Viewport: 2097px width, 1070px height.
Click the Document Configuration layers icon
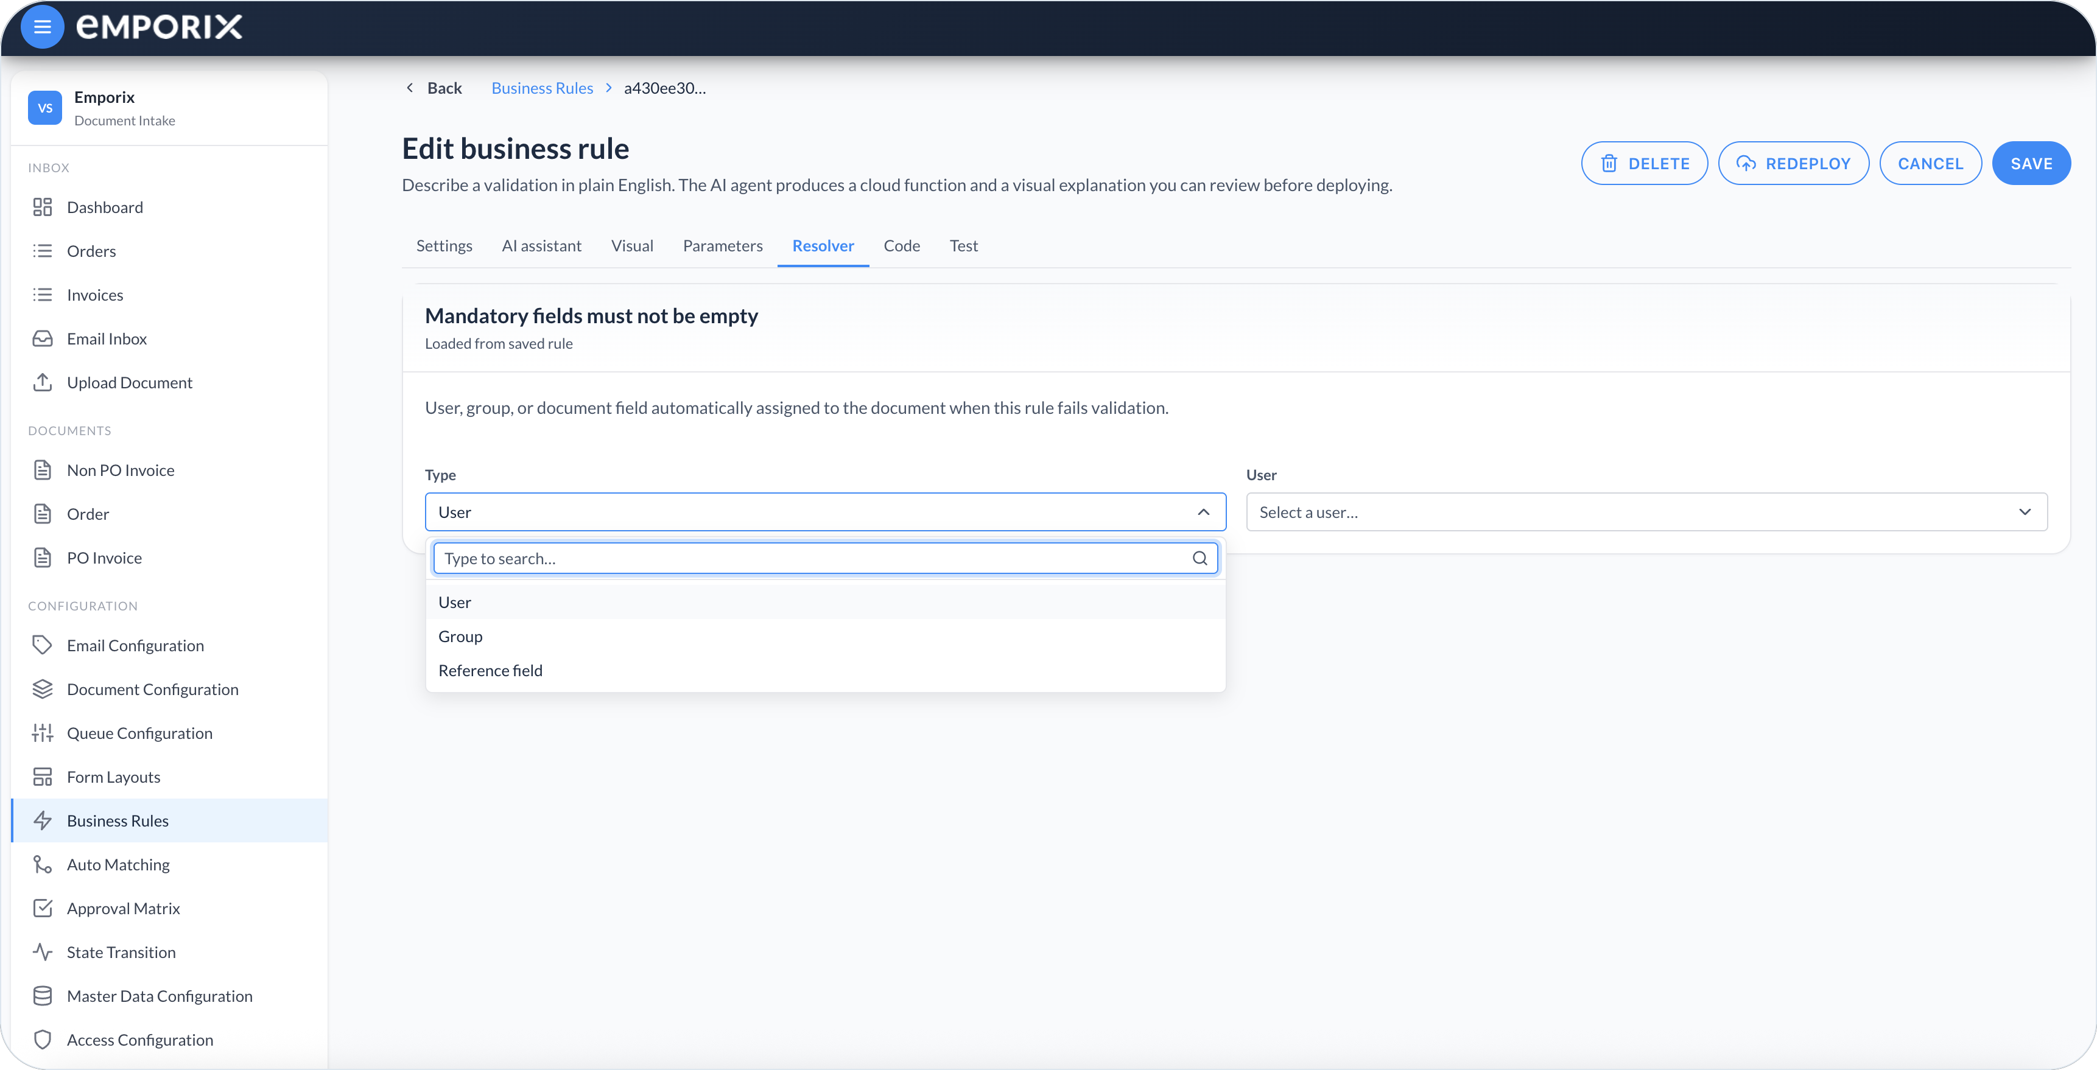(x=43, y=689)
